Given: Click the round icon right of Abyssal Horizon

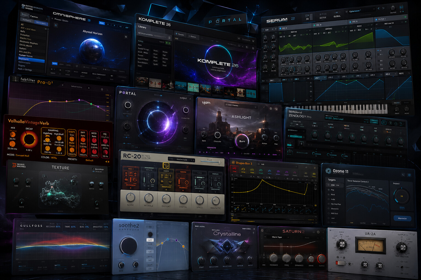Looking at the screenshot, I should tap(126, 37).
